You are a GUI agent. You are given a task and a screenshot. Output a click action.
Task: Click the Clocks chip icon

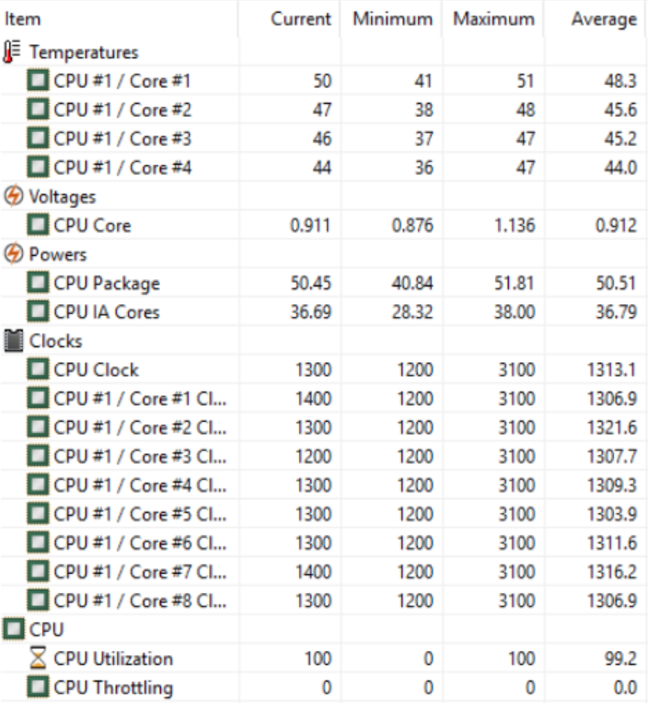click(14, 341)
